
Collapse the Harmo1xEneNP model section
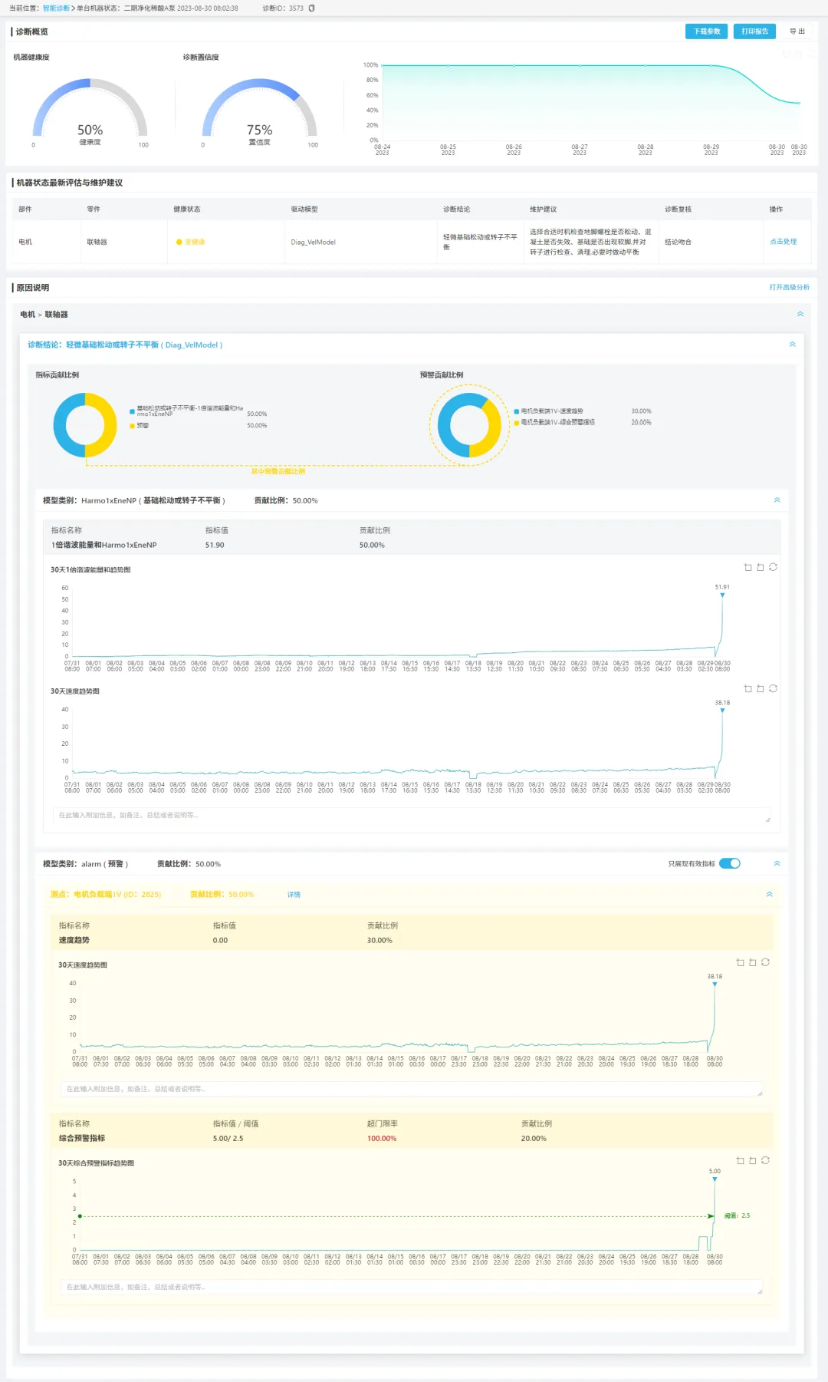coord(777,500)
